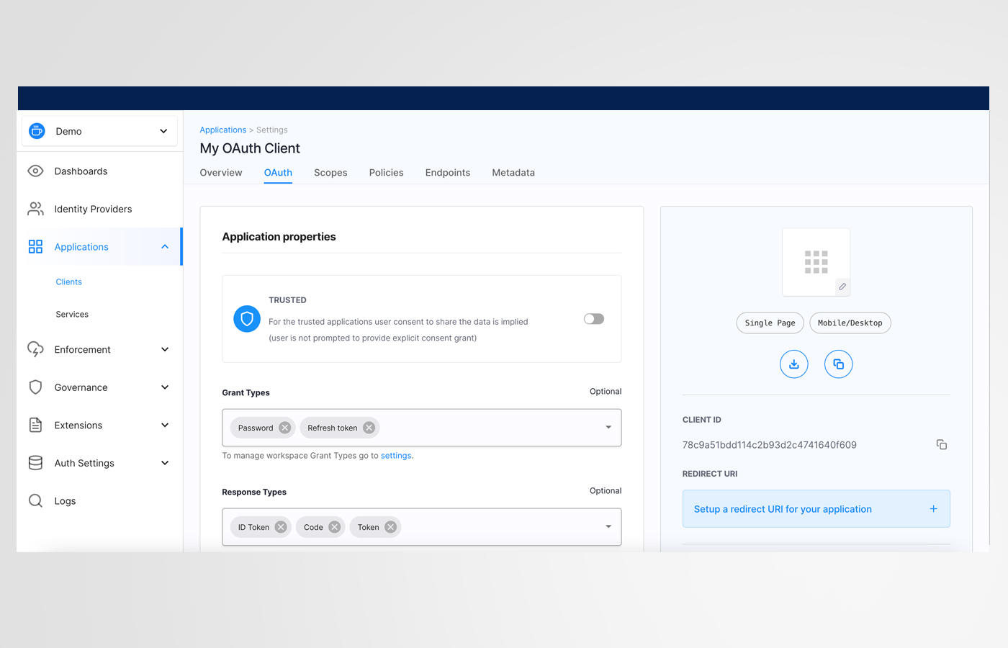Copy the application using the duplicate icon
This screenshot has width=1008, height=648.
click(838, 364)
